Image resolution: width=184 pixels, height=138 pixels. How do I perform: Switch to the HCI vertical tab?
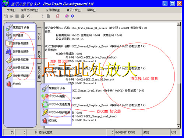click(x=39, y=36)
